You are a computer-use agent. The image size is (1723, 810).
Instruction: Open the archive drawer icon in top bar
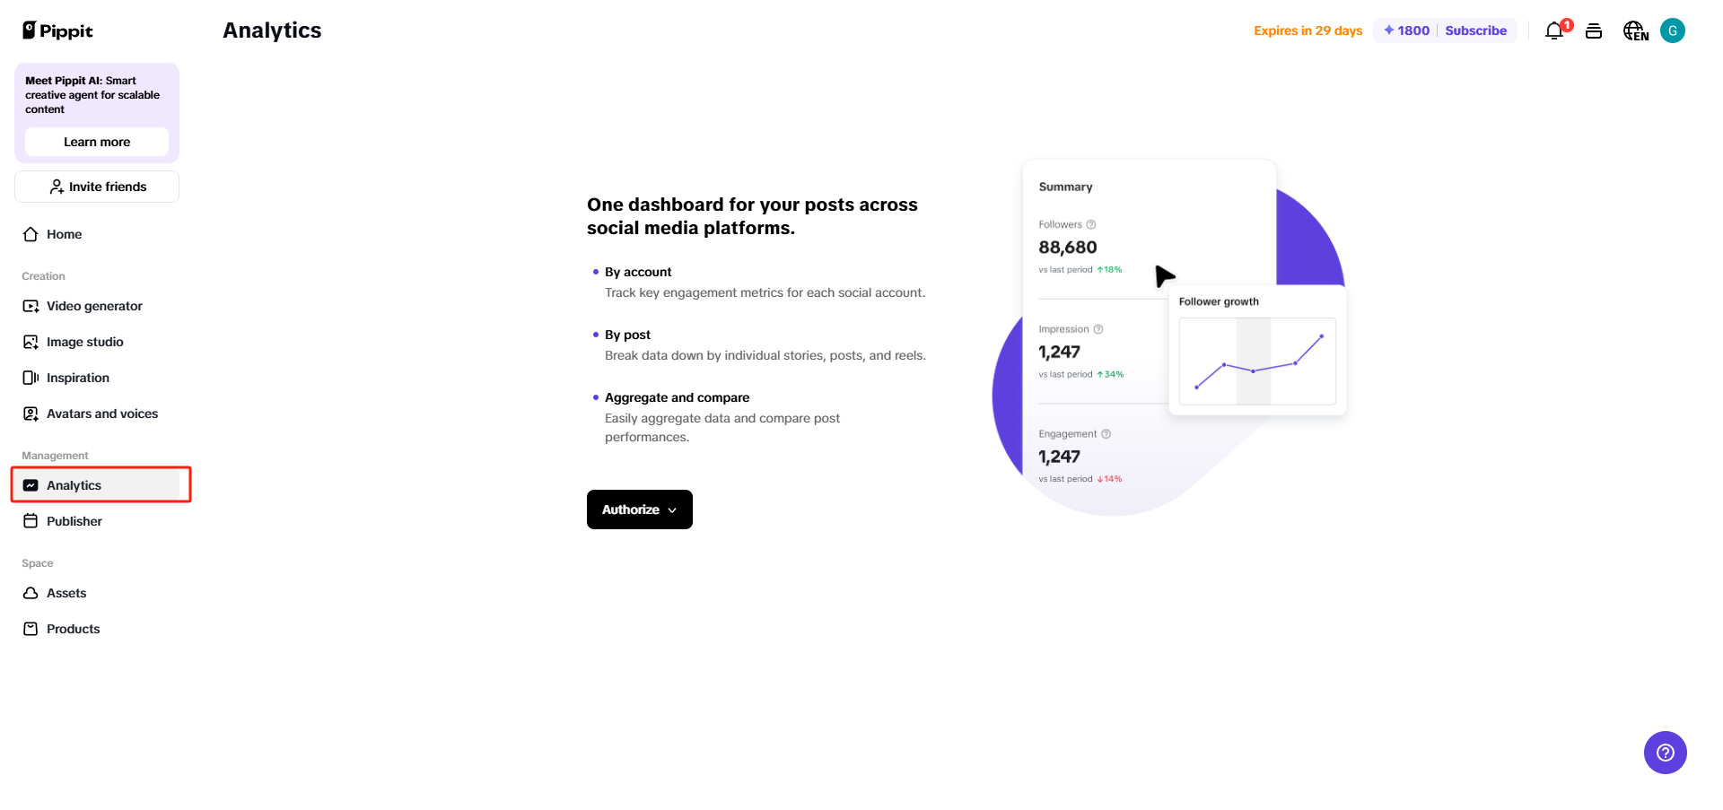tap(1595, 30)
